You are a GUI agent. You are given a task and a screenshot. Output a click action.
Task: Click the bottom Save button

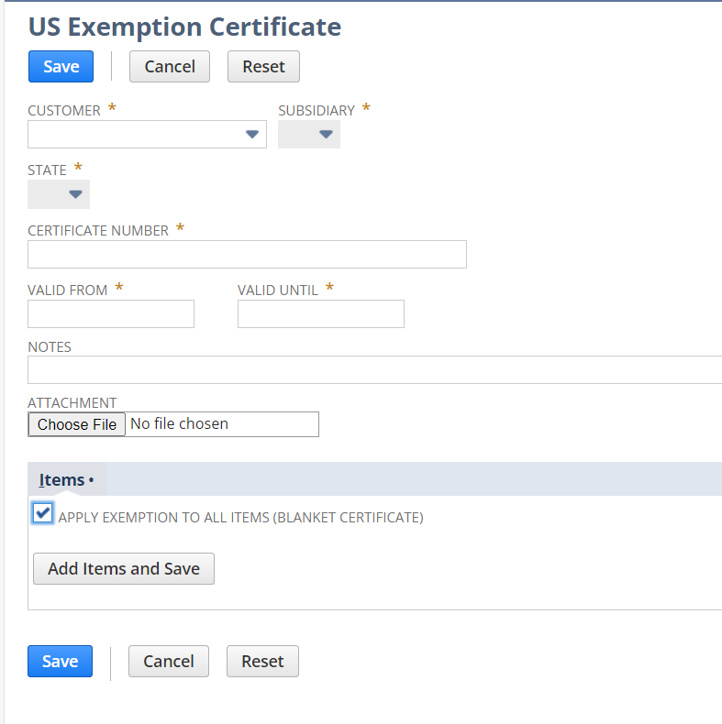(61, 662)
